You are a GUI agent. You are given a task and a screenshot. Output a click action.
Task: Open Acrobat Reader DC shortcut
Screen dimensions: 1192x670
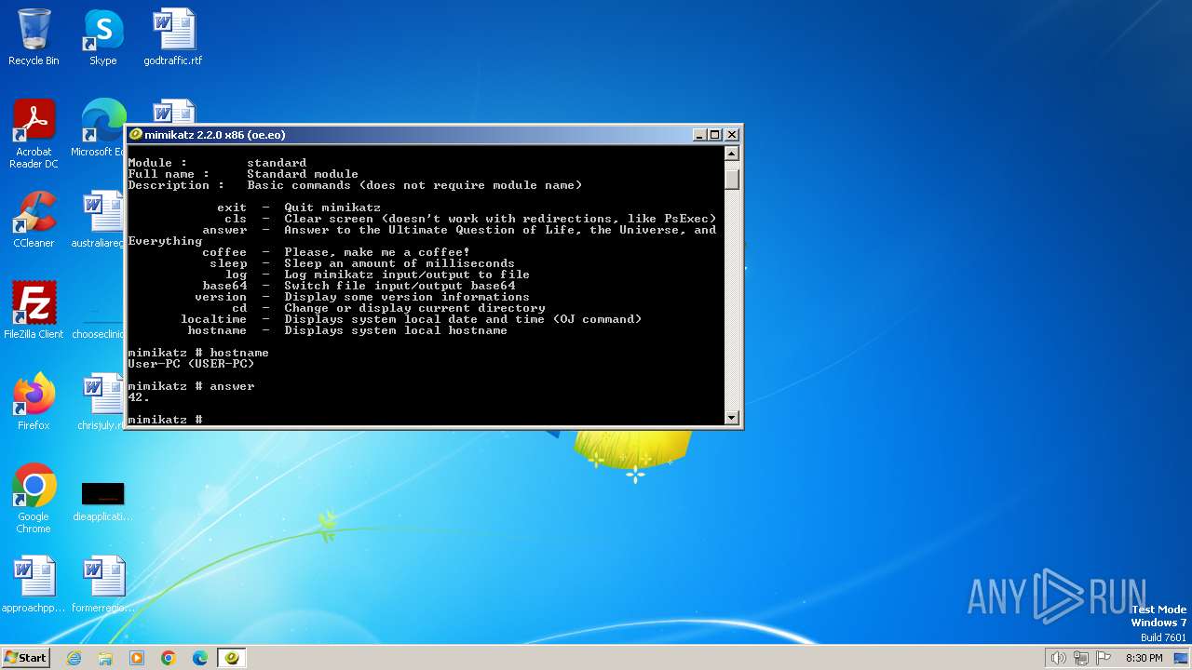pyautogui.click(x=34, y=134)
